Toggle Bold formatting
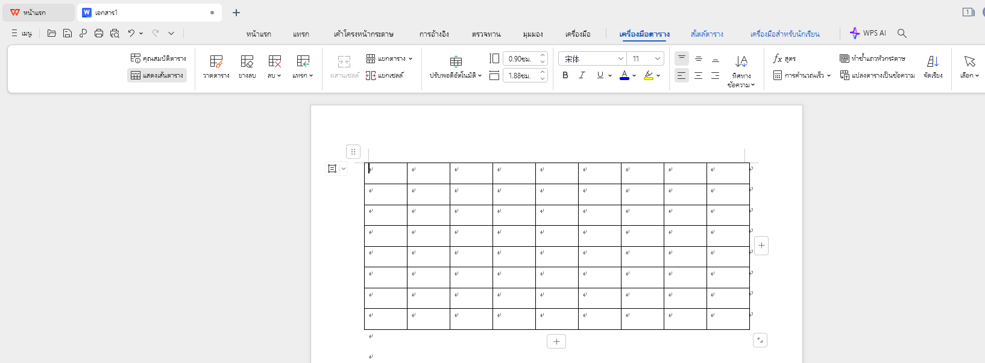 (565, 75)
